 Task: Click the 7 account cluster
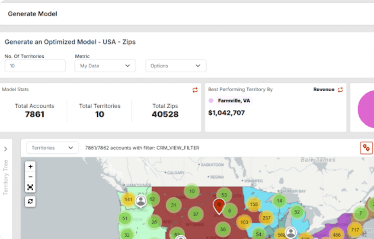tap(361, 213)
